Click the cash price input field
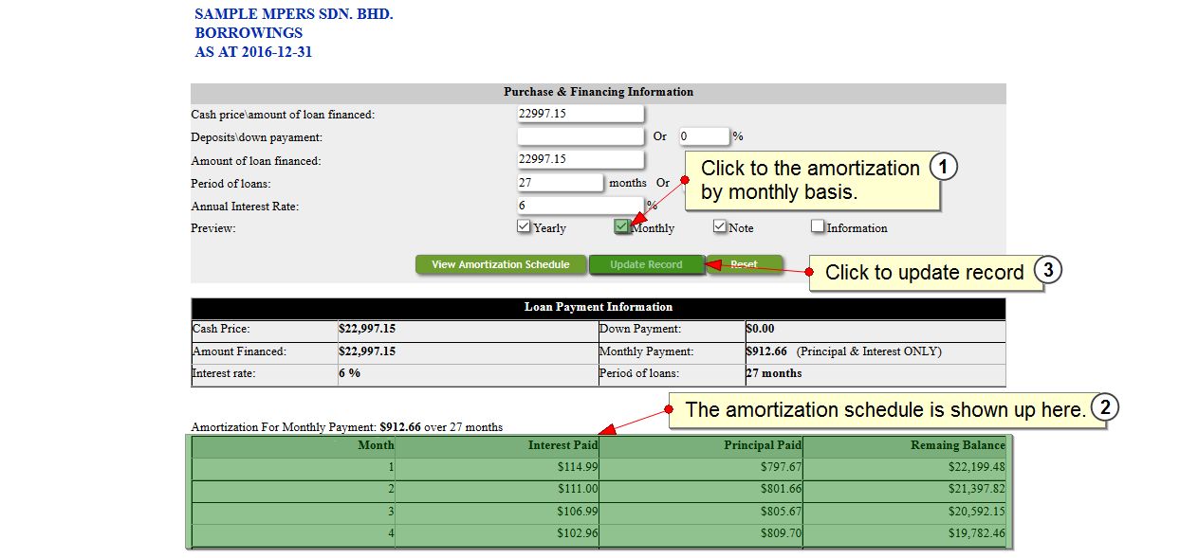Image resolution: width=1198 pixels, height=558 pixels. pyautogui.click(x=580, y=114)
